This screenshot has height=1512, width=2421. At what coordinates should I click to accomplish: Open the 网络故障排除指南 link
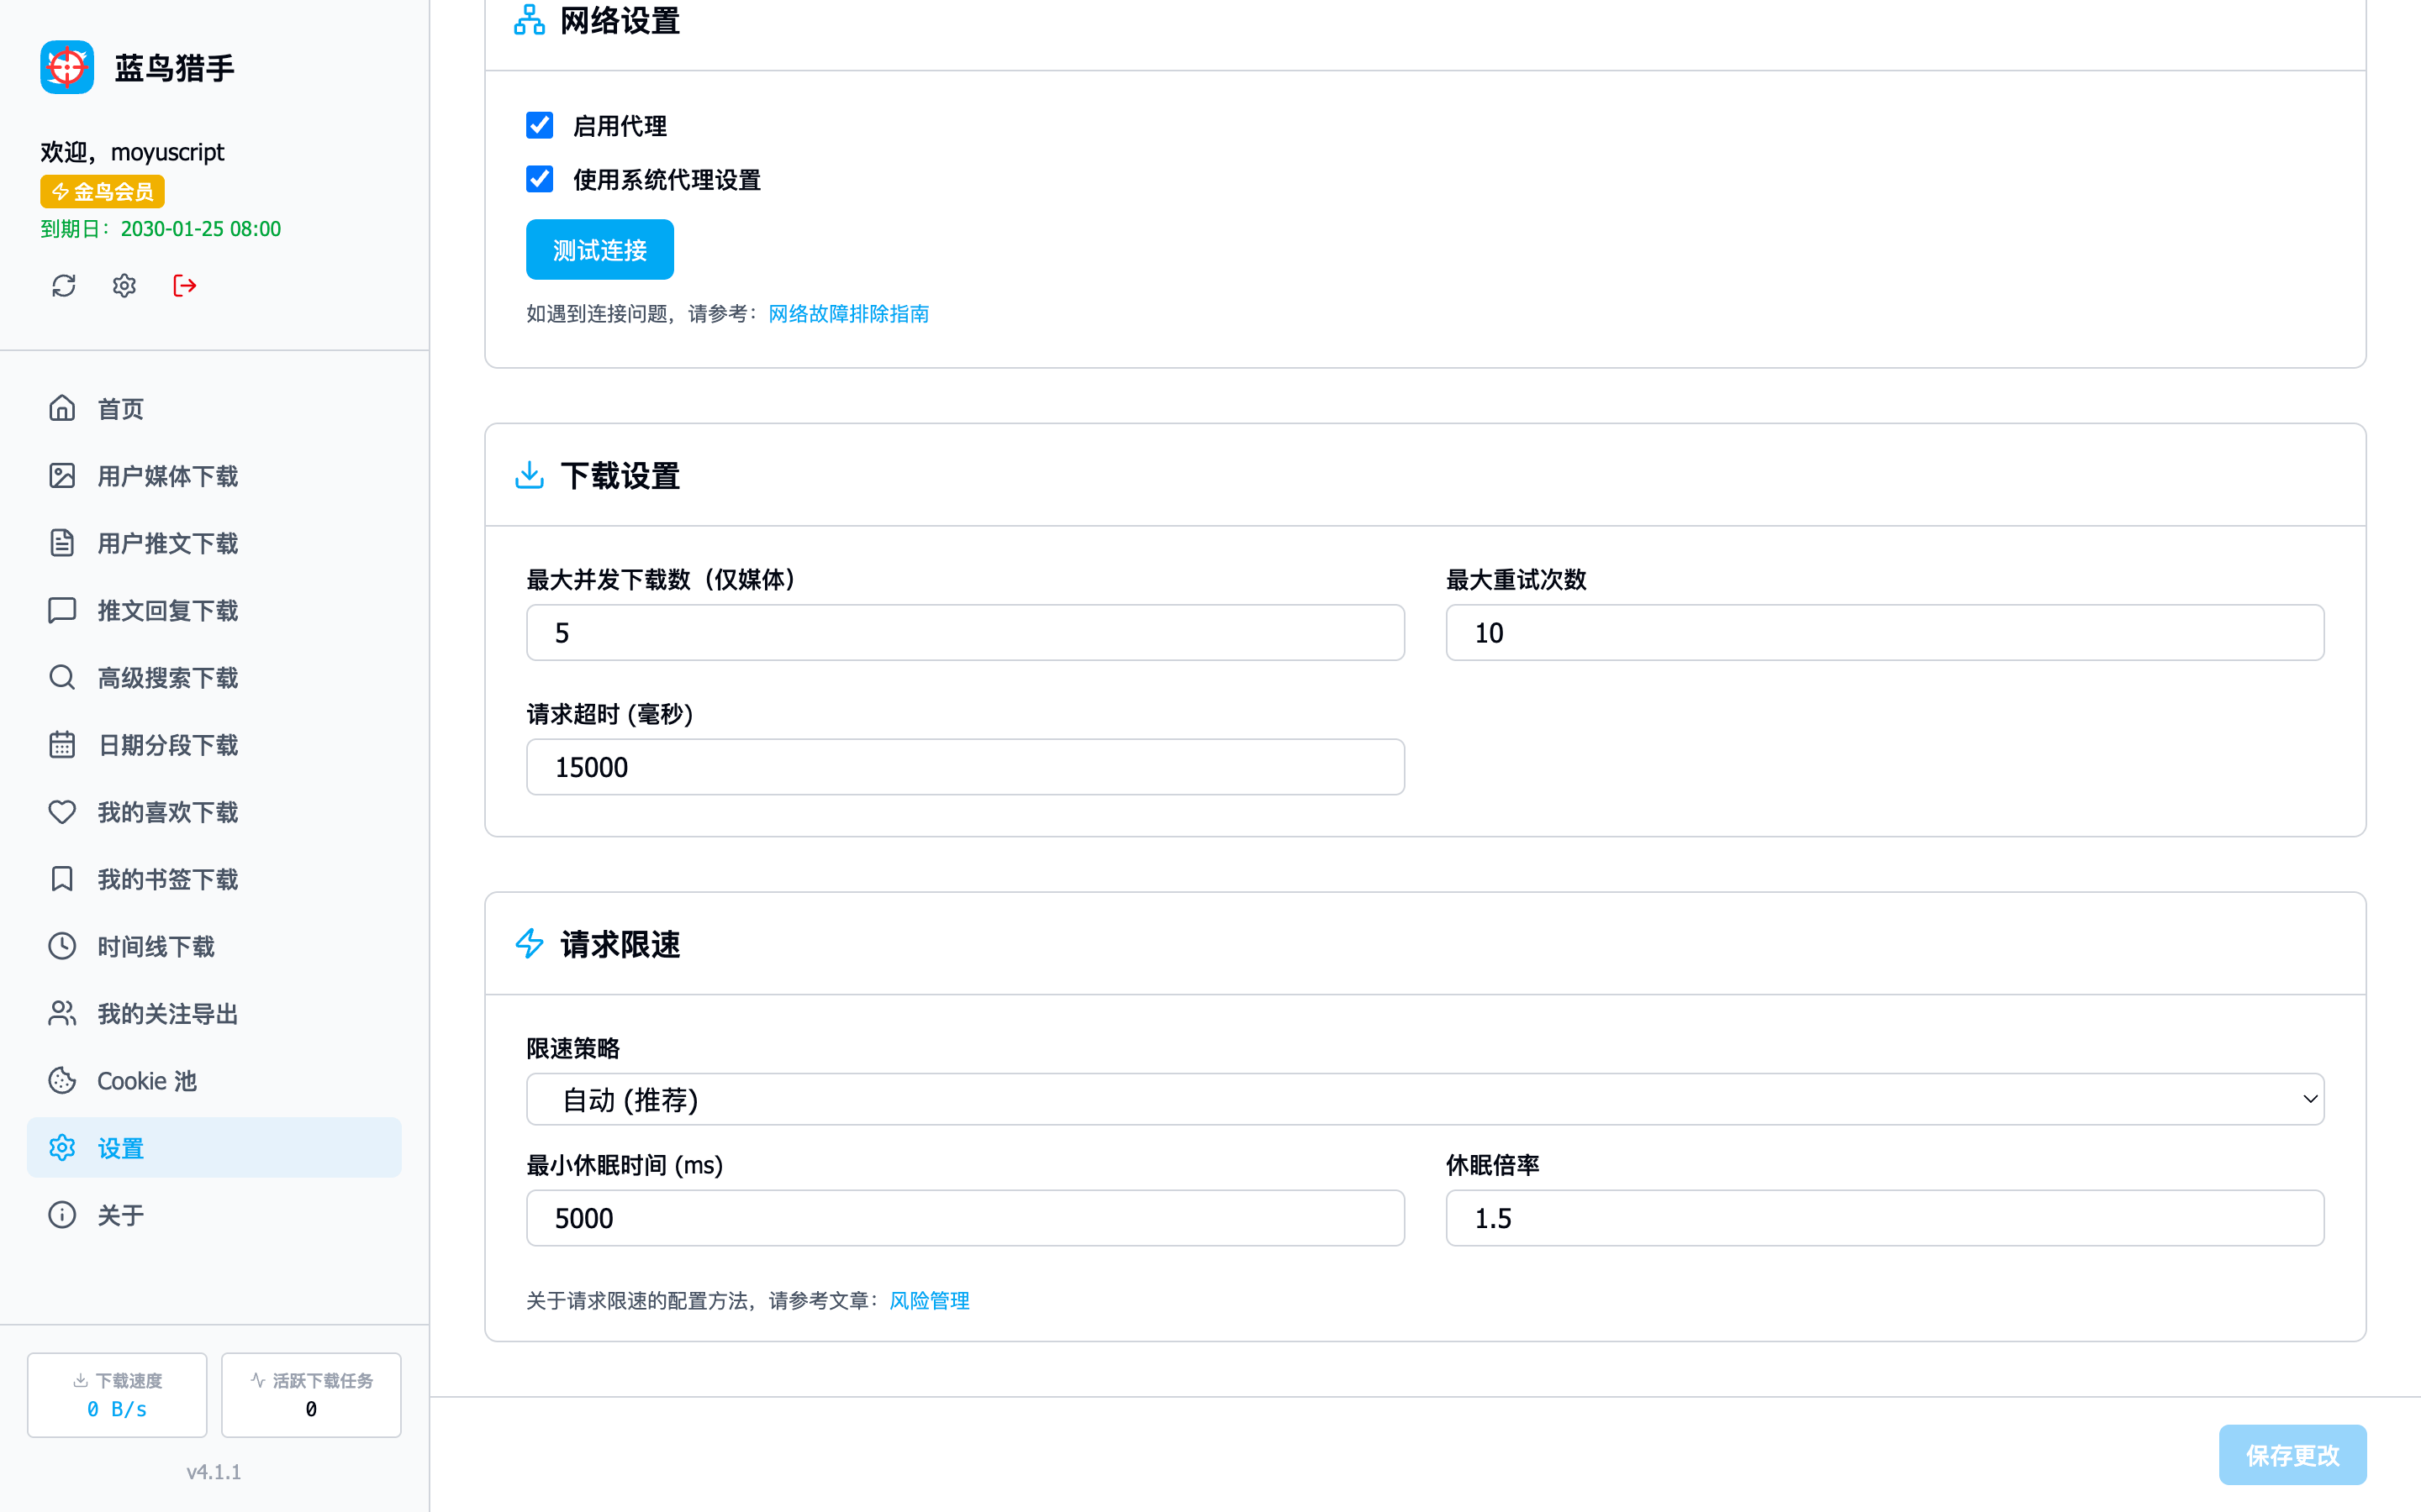(847, 314)
